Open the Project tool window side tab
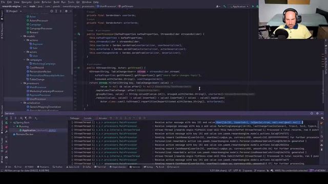This screenshot has height=184, width=328. (x=2, y=15)
